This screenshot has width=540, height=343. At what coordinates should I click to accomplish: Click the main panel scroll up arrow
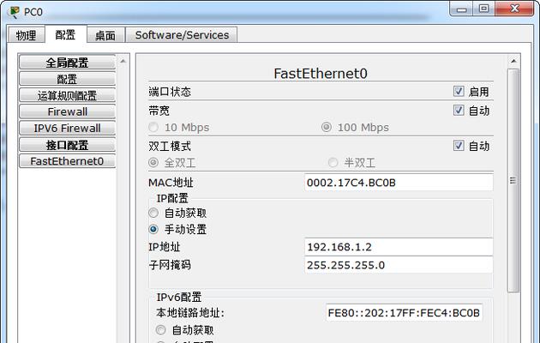[x=513, y=61]
